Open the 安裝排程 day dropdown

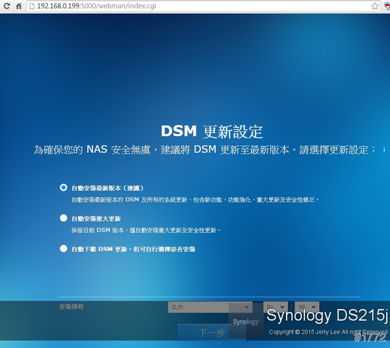click(x=210, y=307)
